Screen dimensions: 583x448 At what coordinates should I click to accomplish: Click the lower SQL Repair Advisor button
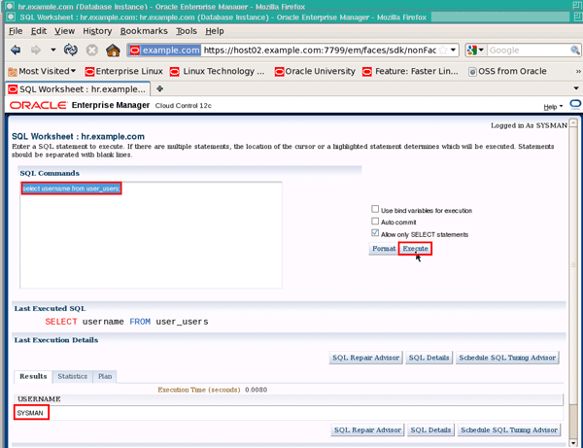367,430
